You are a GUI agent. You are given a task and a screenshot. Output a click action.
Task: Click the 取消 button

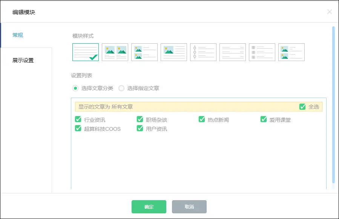(x=189, y=207)
